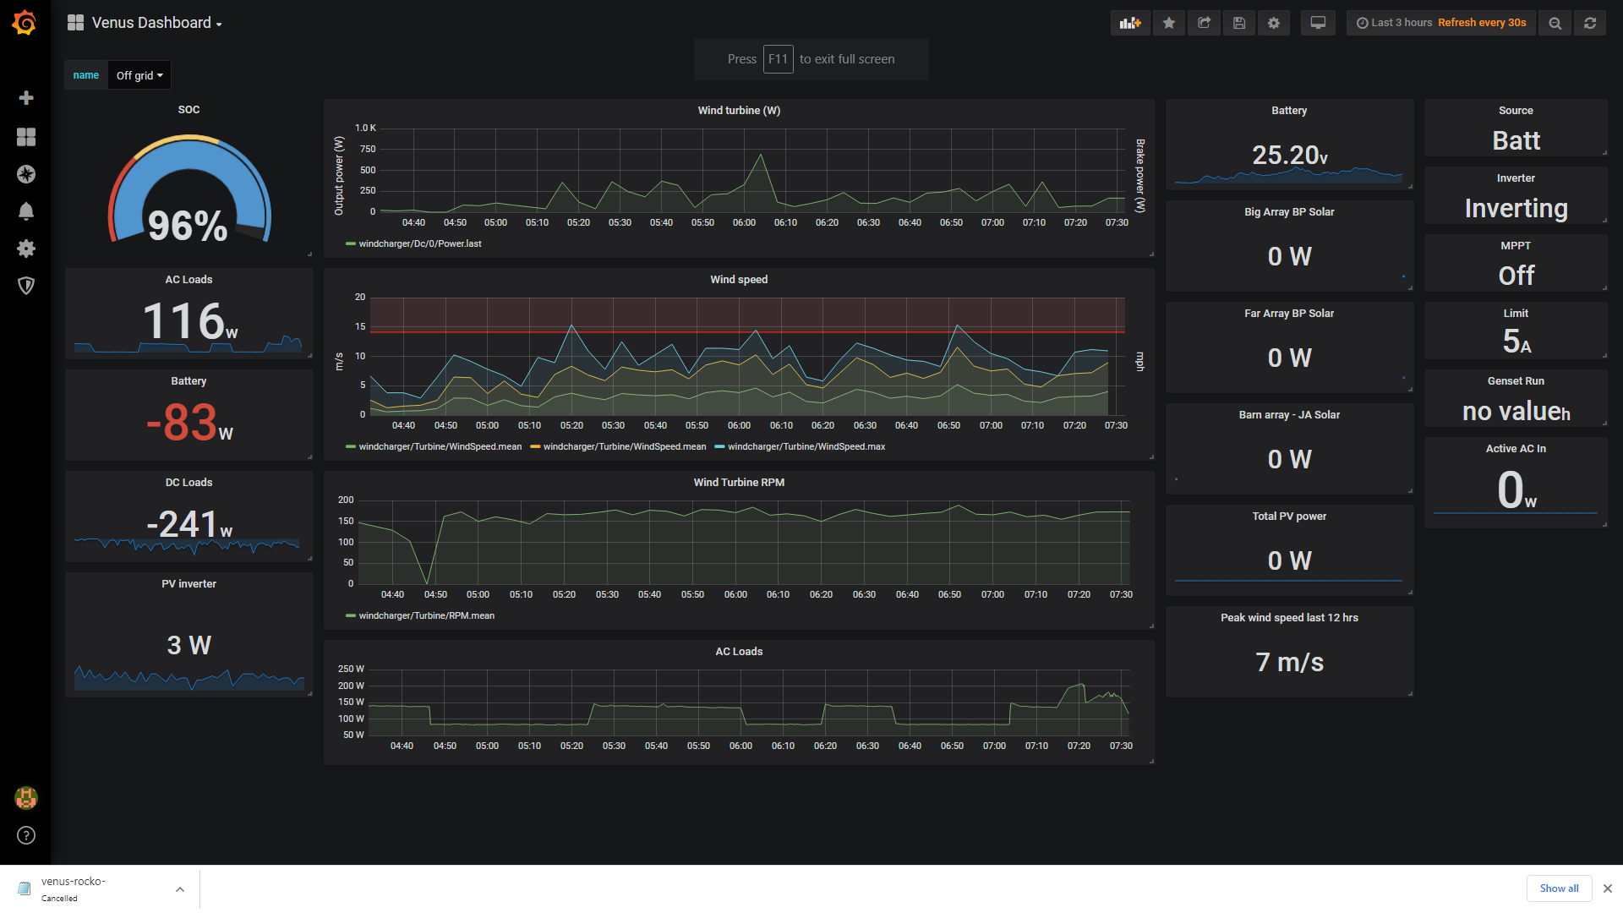Click the DC Loads -241 W value

189,524
